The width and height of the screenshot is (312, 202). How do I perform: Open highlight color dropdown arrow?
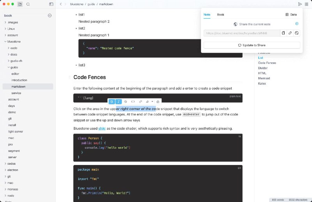pos(152,102)
